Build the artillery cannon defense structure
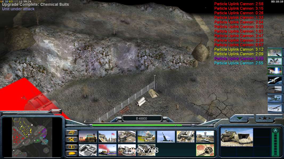Viewport: 284px width, 159px height. click(x=166, y=137)
